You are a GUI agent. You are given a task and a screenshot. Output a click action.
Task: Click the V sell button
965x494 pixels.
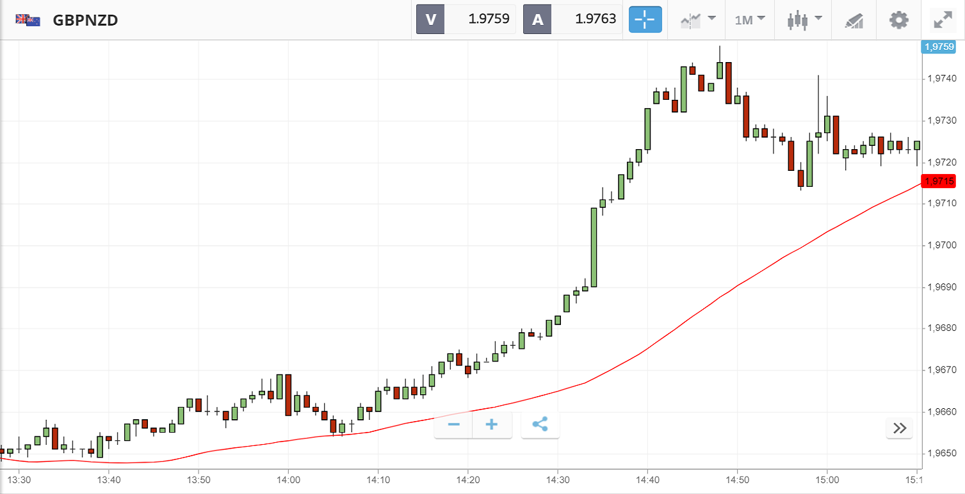[x=430, y=19]
